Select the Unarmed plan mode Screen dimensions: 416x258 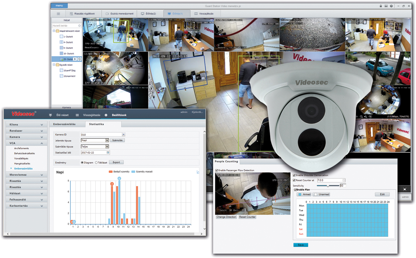[x=322, y=194]
